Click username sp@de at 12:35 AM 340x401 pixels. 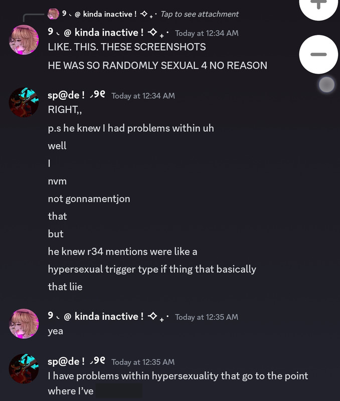point(76,361)
